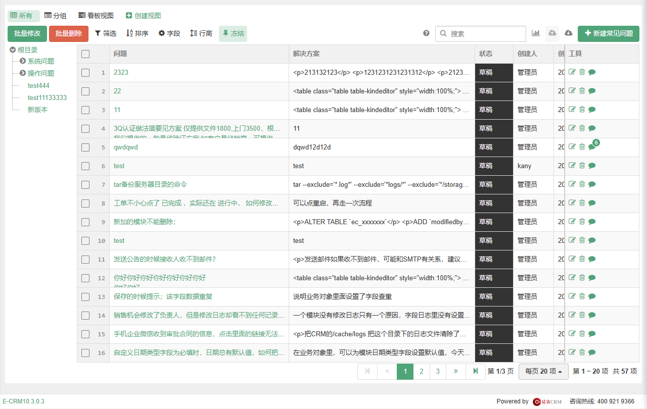Check the box for row 13 保存的时候提示
The image size is (647, 409).
tap(85, 297)
